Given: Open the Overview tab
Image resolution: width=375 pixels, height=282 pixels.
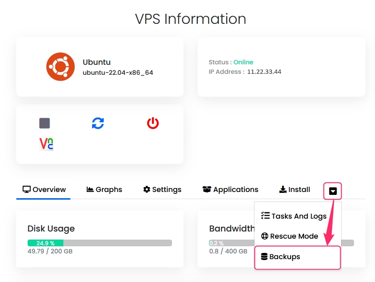Looking at the screenshot, I should (44, 190).
